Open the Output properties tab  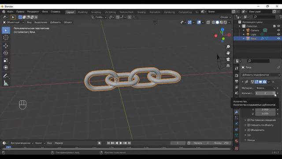237,81
